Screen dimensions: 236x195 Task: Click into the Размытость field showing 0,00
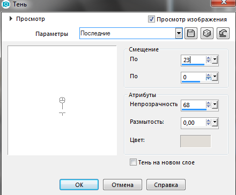[x=194, y=123]
